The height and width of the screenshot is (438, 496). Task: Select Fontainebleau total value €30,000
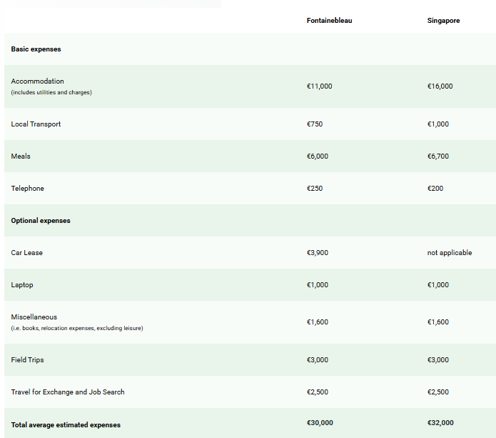(320, 423)
